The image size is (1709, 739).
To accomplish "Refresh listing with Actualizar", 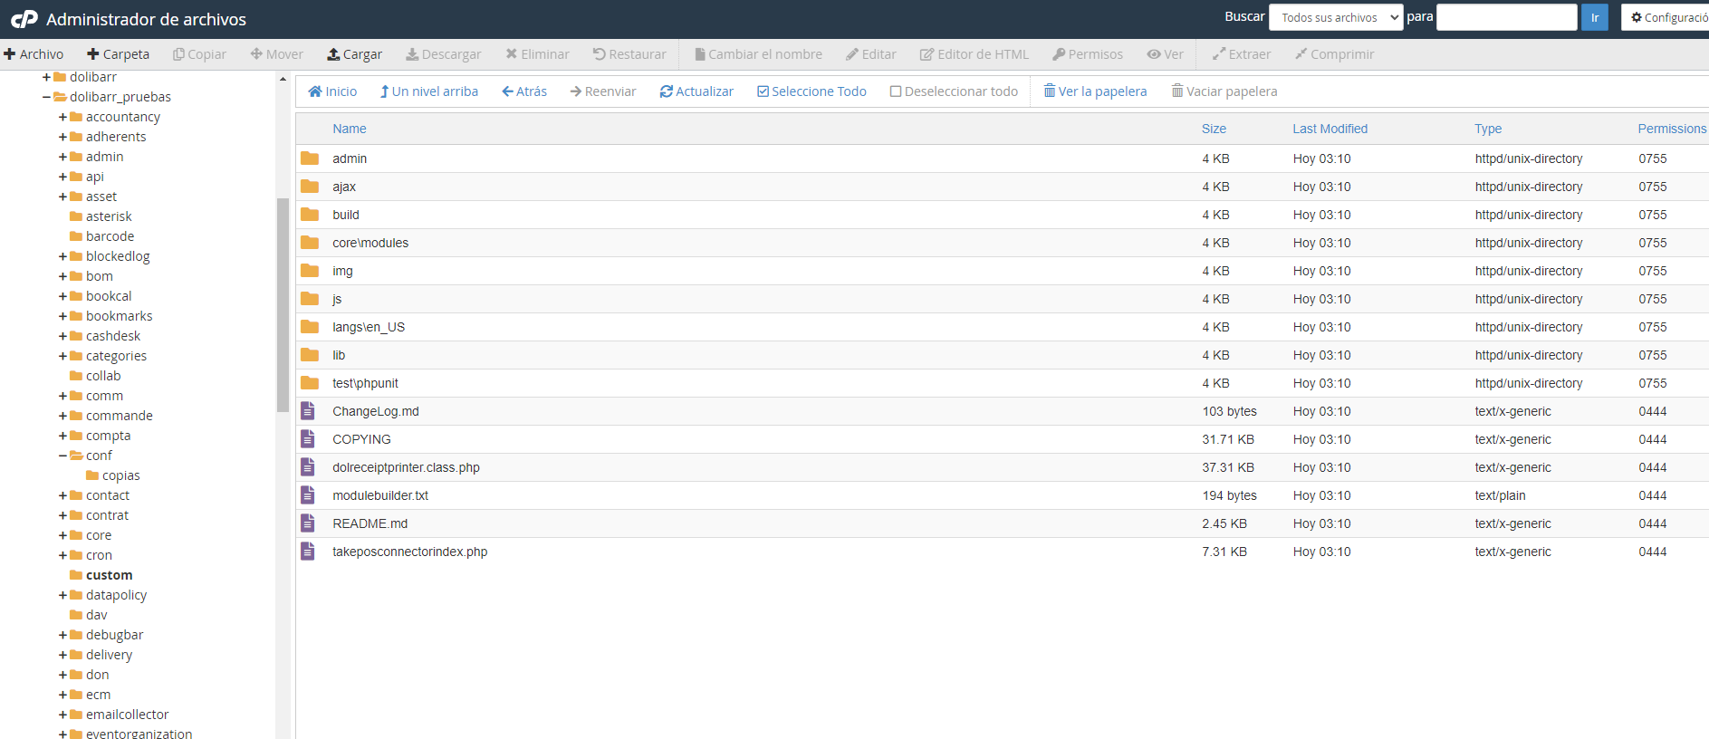I will tap(696, 91).
